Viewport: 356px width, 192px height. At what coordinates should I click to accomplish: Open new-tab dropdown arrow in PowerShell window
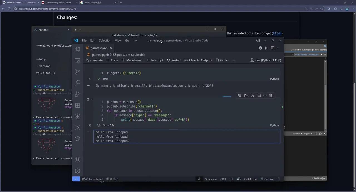click(80, 30)
